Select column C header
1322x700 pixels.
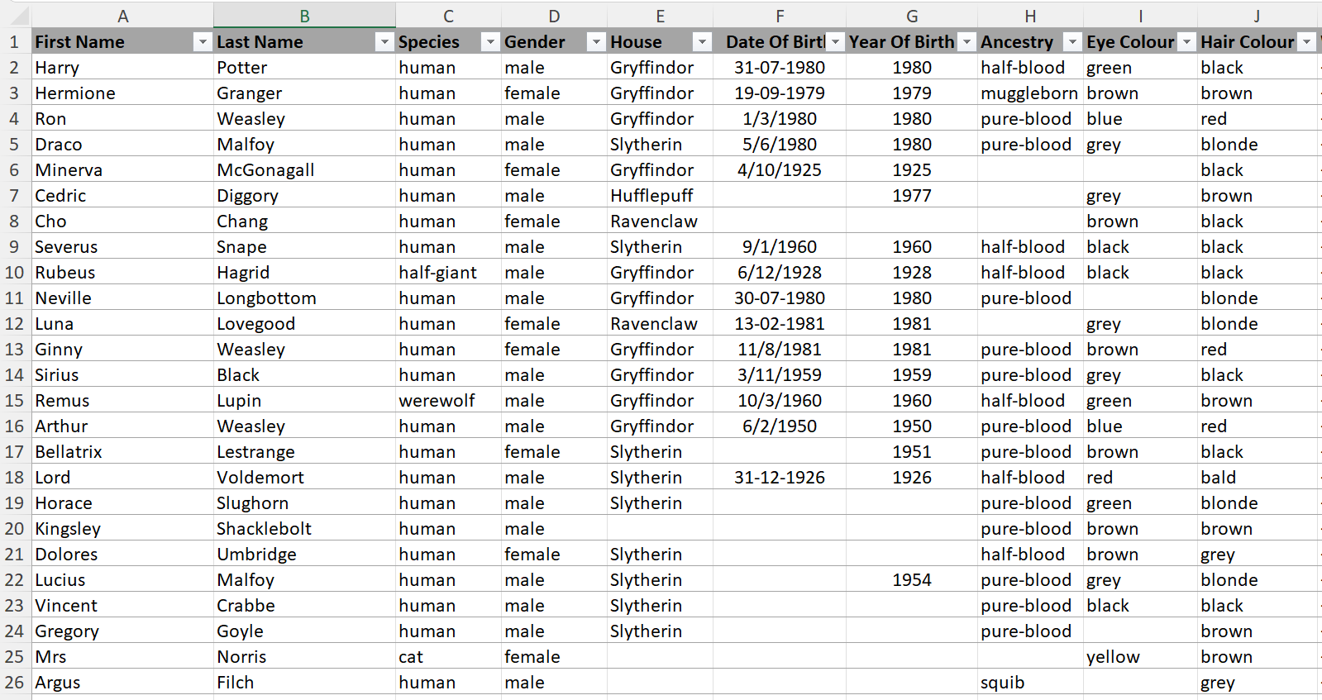click(x=448, y=16)
